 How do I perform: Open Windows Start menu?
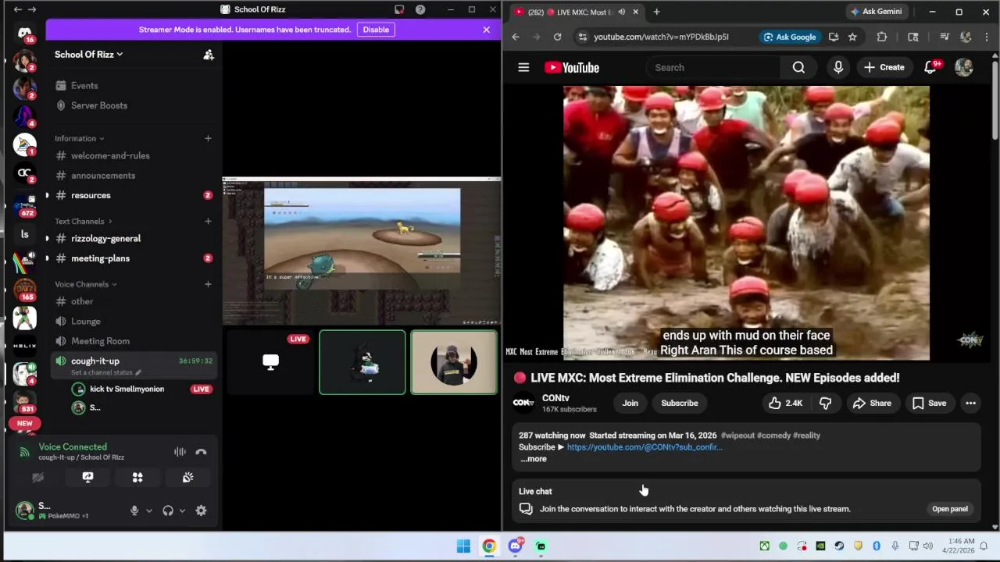point(463,546)
